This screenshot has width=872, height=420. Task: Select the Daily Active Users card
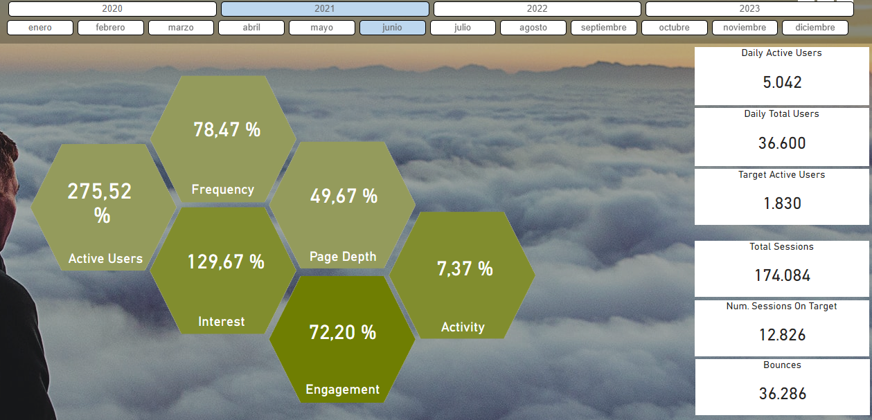[781, 75]
